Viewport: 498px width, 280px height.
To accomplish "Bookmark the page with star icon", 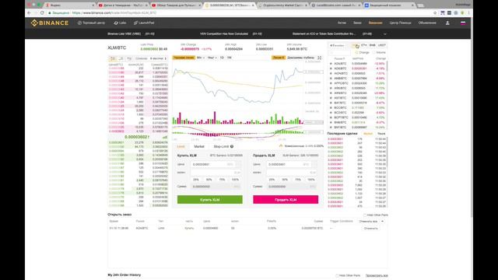I will click(x=435, y=12).
